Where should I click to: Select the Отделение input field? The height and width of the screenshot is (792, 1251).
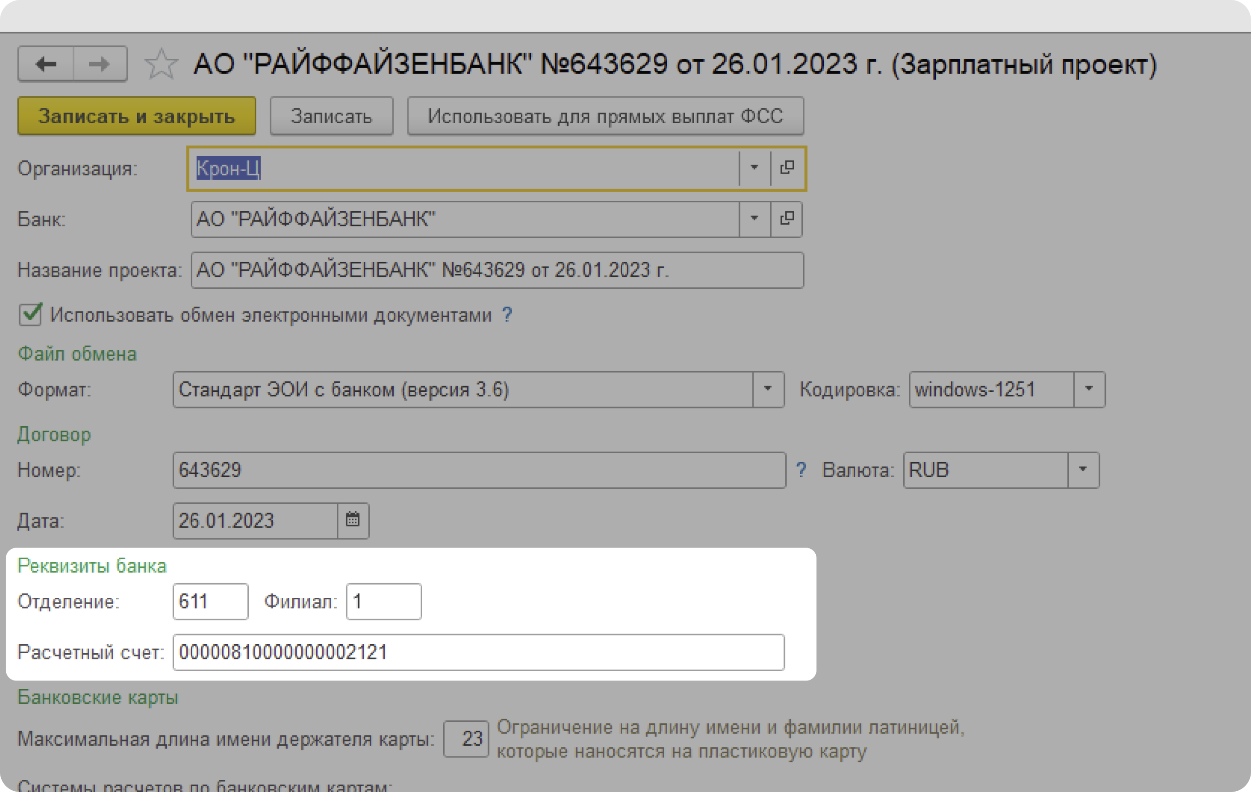click(210, 601)
